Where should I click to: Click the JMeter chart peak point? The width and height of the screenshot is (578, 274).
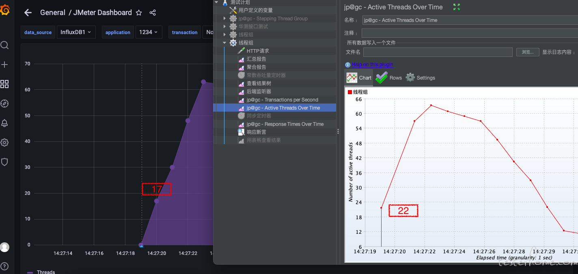[431, 105]
